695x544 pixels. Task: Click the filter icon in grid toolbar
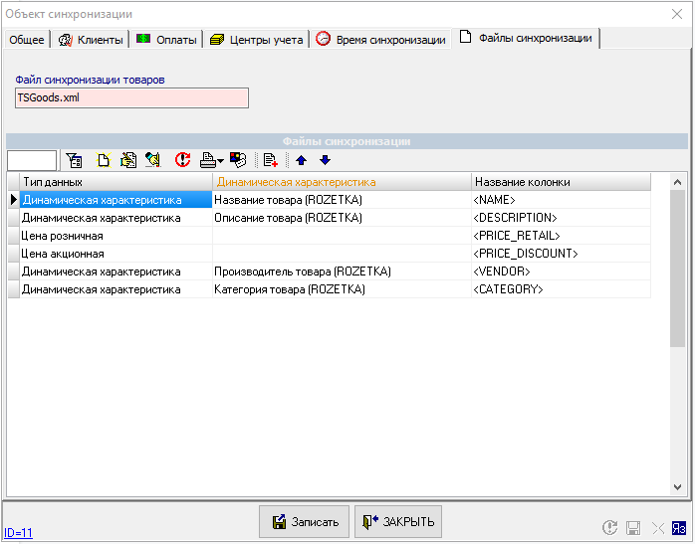(74, 160)
